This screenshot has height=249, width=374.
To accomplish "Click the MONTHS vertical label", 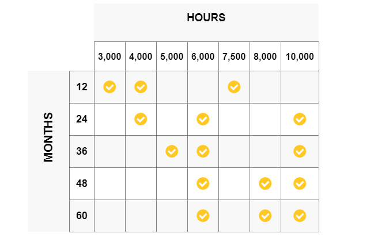I will coord(48,137).
